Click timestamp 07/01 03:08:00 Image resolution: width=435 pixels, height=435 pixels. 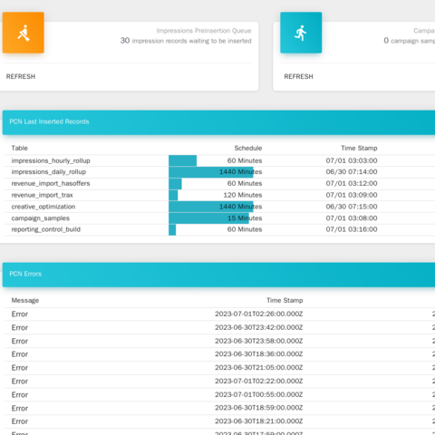click(352, 218)
